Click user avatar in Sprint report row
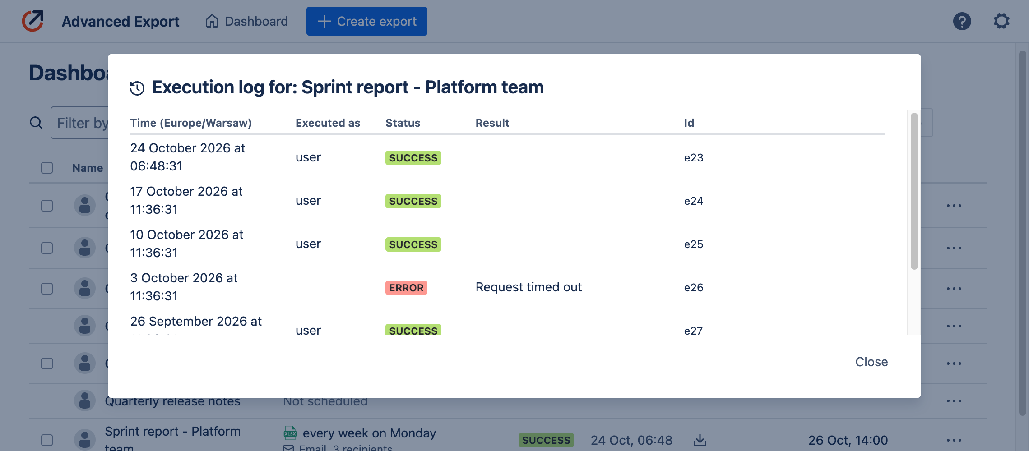 [85, 439]
